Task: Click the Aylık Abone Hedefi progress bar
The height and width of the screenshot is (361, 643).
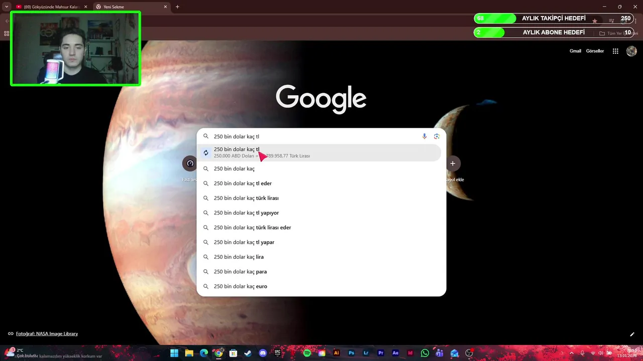Action: pyautogui.click(x=554, y=33)
